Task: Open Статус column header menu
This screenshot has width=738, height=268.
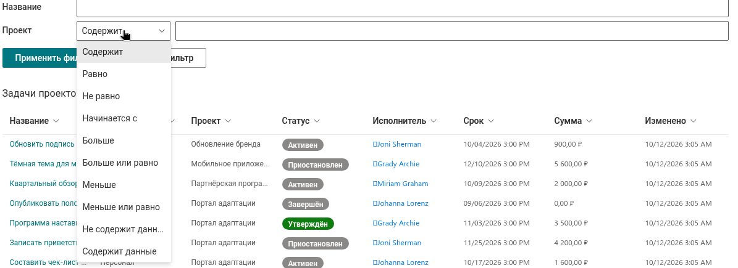Action: [x=301, y=121]
